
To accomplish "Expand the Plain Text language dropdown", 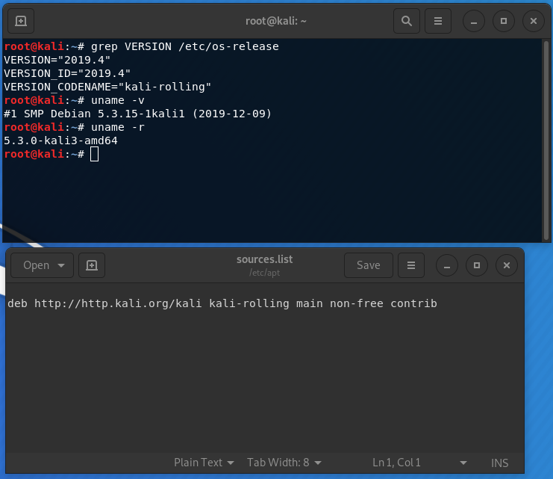I will point(204,463).
